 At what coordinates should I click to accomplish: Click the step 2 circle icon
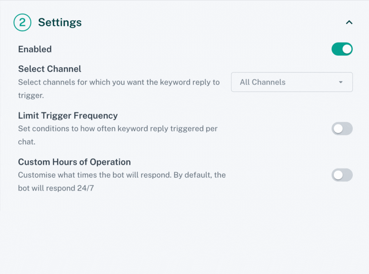[22, 22]
